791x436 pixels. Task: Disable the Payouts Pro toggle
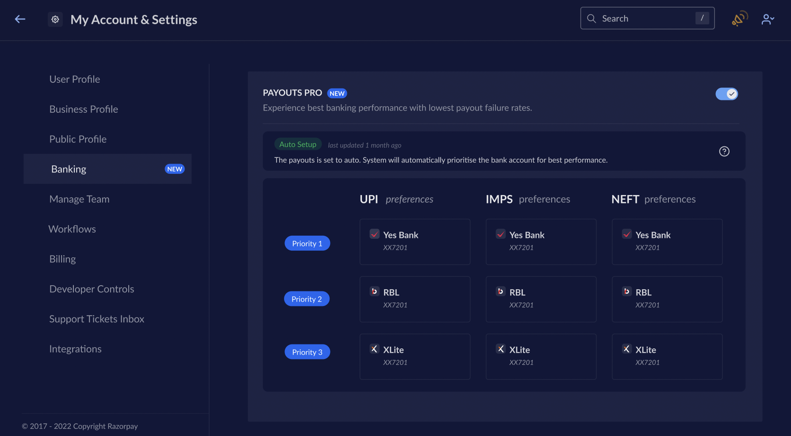pos(727,94)
